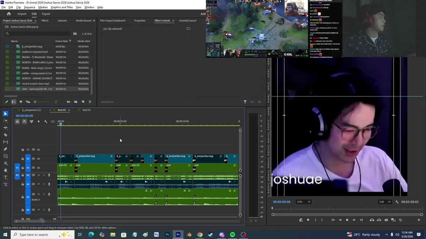
Task: Click the Export Frame camera icon
Action: point(386,220)
